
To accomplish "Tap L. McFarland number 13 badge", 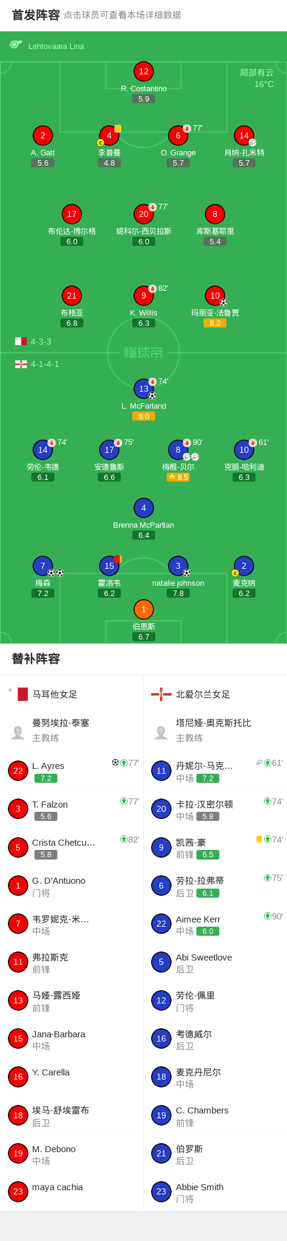I will tap(144, 389).
